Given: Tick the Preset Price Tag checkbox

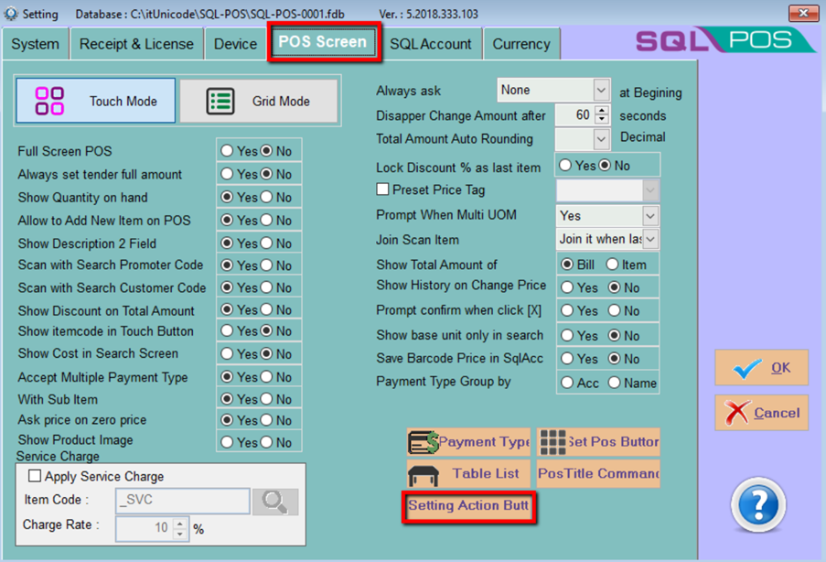Looking at the screenshot, I should [383, 190].
